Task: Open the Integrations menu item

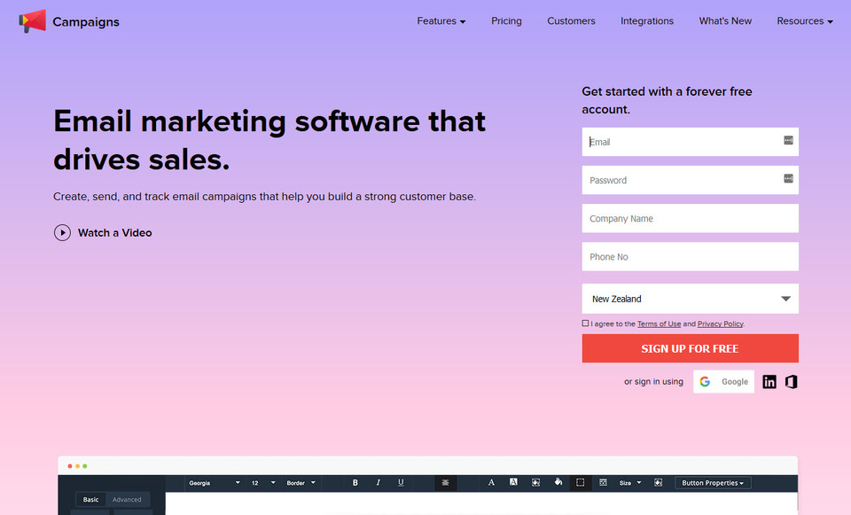Action: (646, 21)
